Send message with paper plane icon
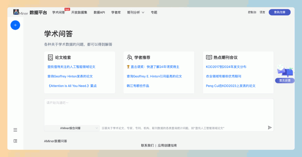This screenshot has height=157, width=302. click(x=270, y=128)
